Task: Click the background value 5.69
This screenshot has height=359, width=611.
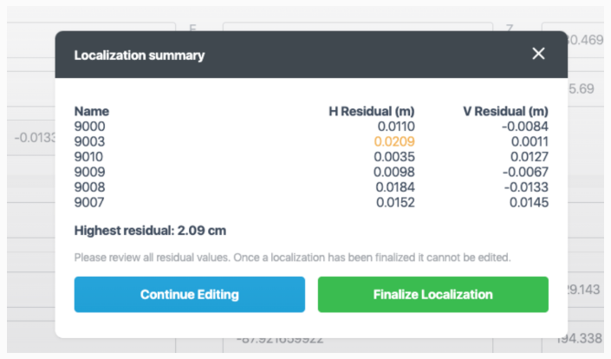Action: coord(581,88)
